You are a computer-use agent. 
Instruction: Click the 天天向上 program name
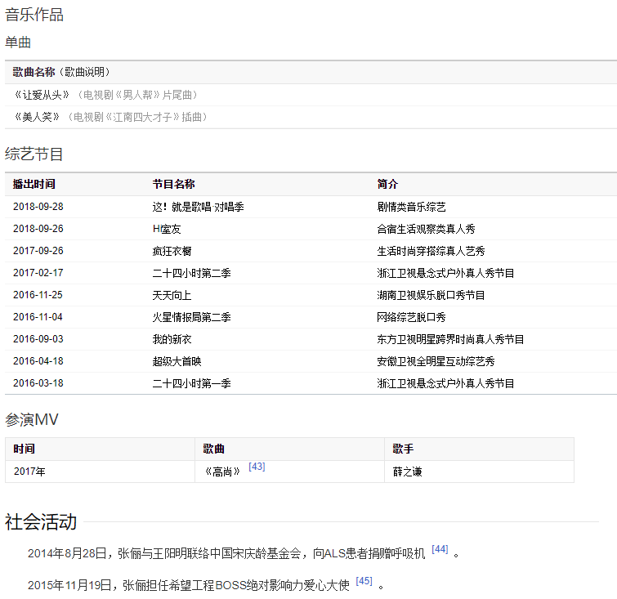(172, 295)
